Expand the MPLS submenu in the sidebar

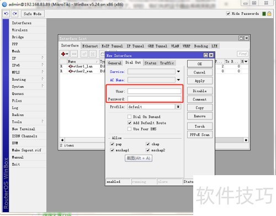[x=43, y=72]
